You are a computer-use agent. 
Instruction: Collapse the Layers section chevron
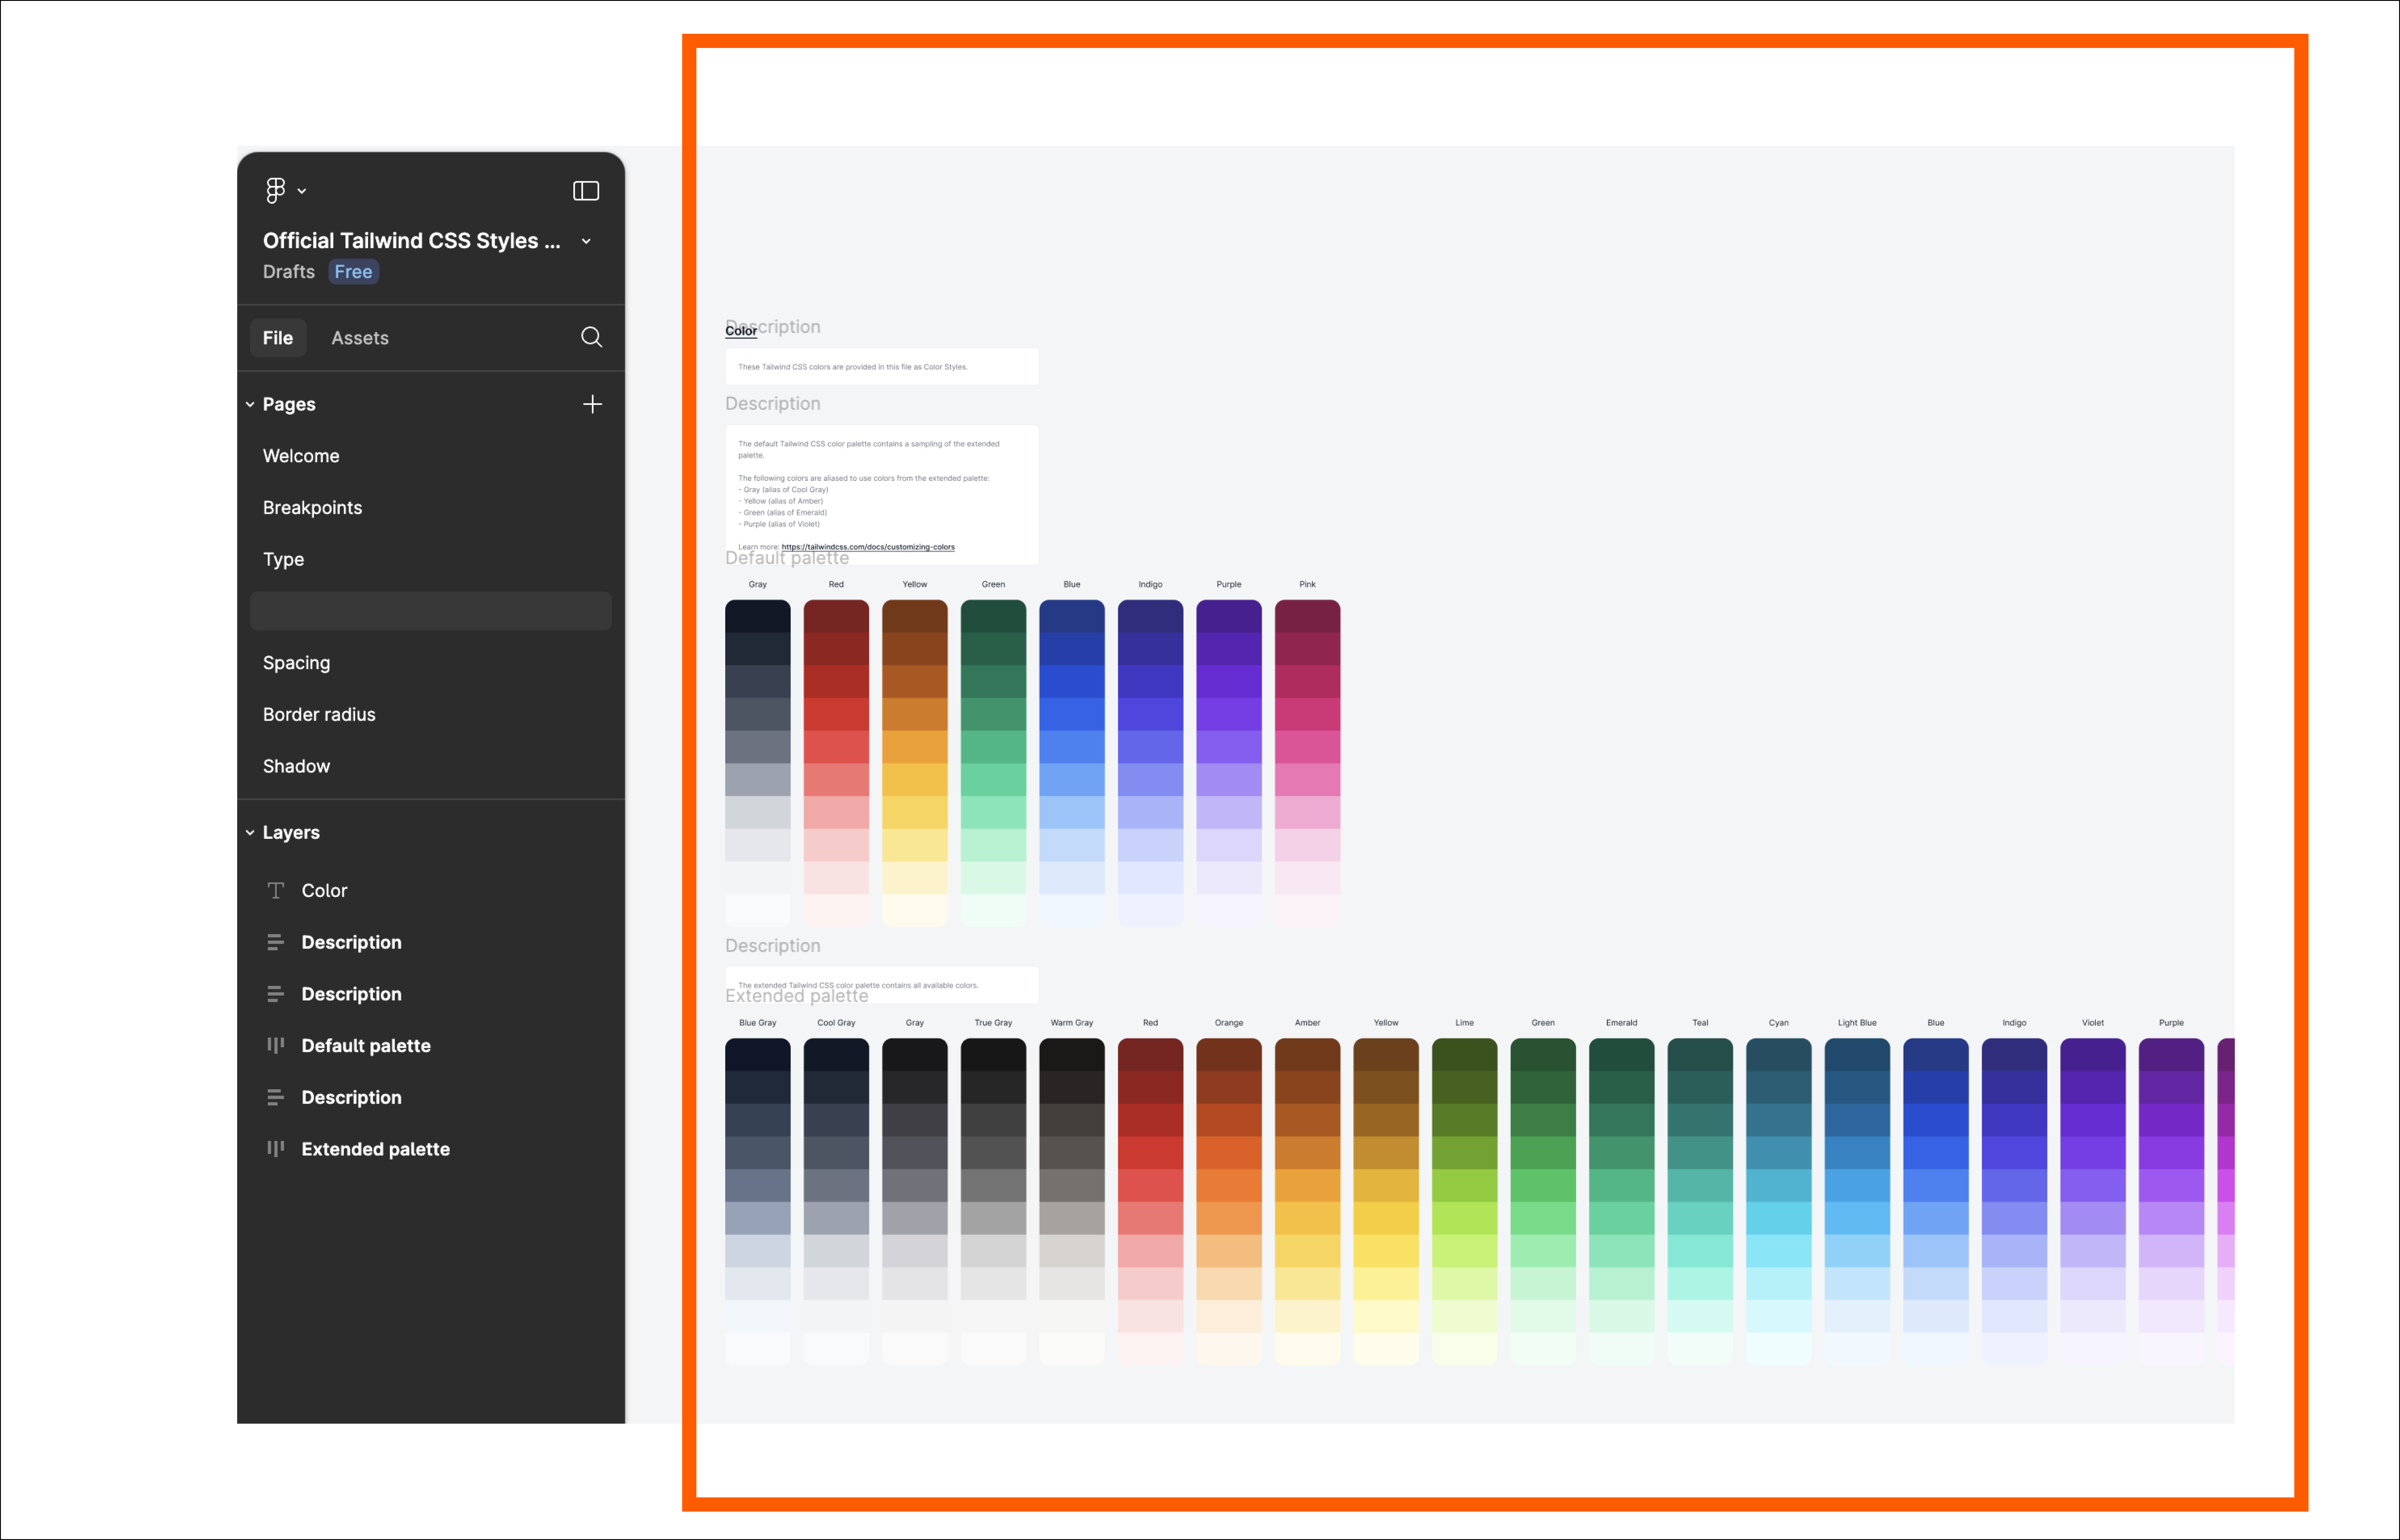(250, 832)
